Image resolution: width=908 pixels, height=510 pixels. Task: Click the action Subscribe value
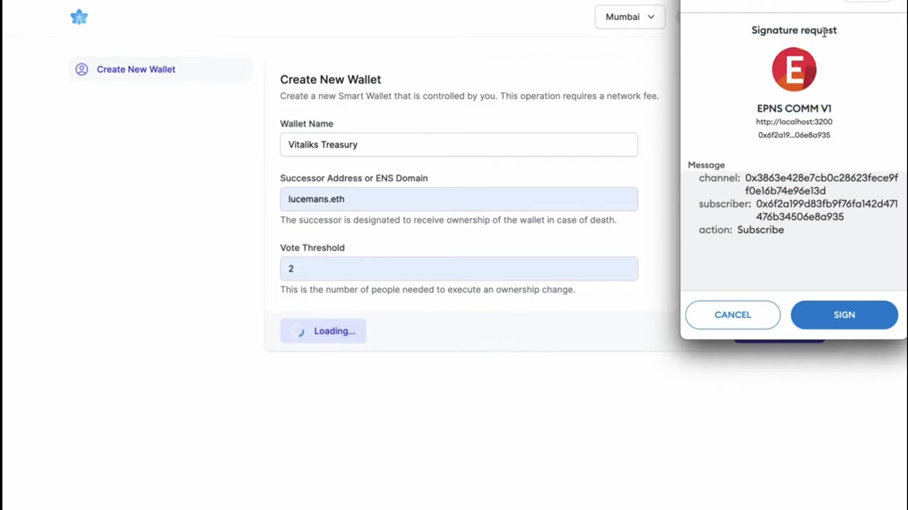tap(760, 230)
